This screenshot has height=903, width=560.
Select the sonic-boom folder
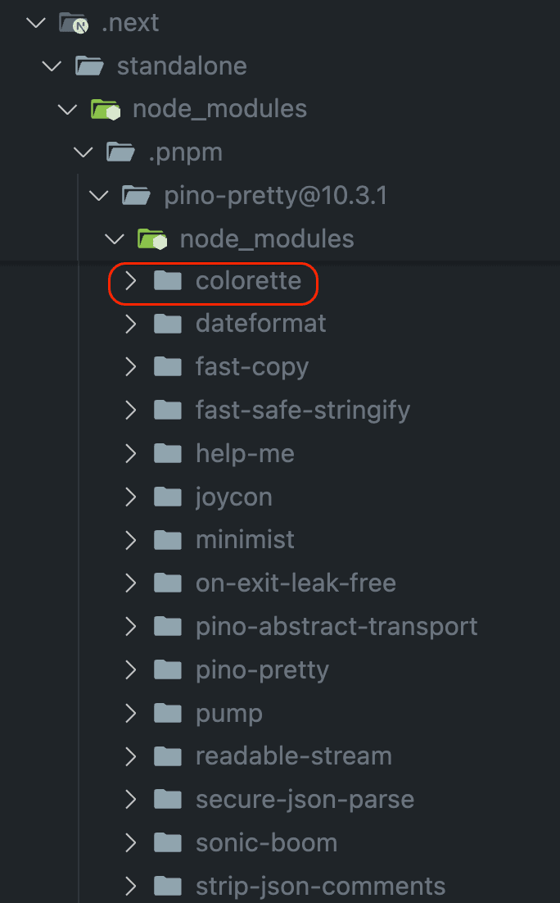(x=266, y=843)
